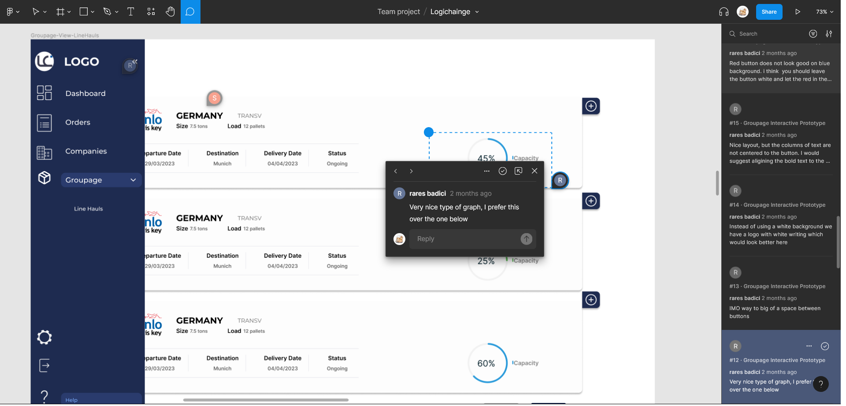Open the Figma main menu
The image size is (846, 406).
tap(11, 11)
